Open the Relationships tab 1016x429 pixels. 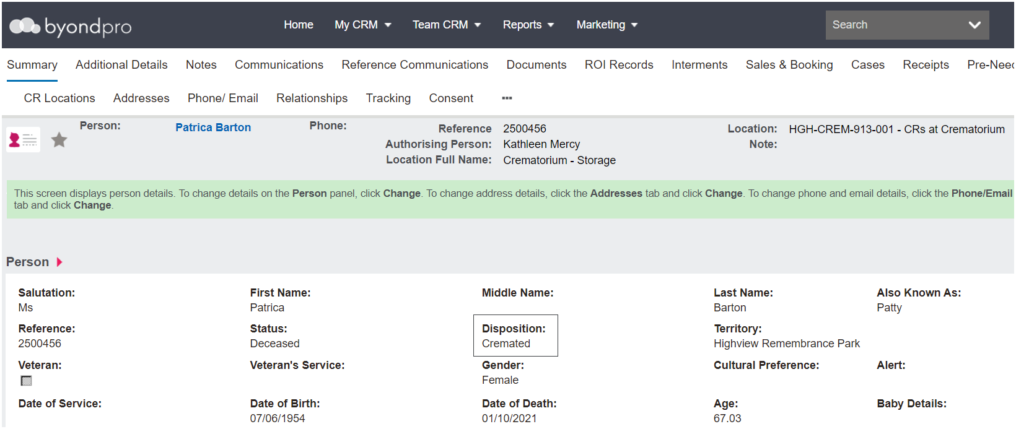[x=312, y=98]
